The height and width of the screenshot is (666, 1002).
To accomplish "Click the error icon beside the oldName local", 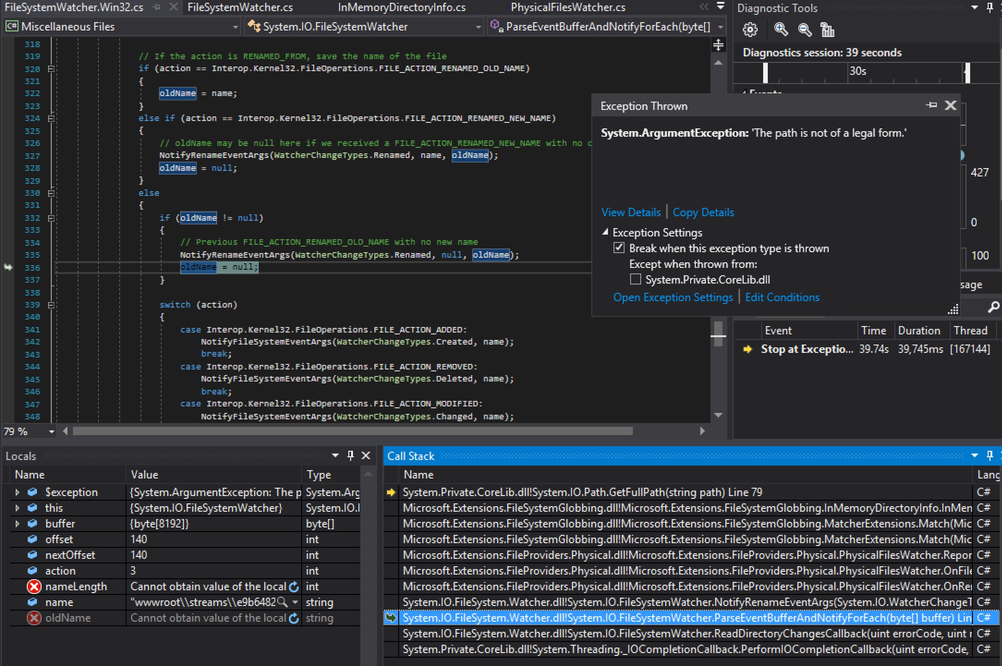I will coord(34,618).
